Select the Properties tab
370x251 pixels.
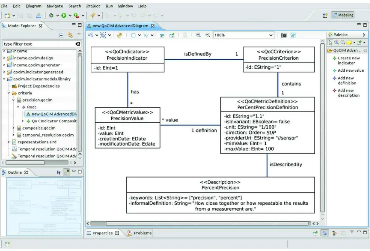tap(103, 233)
